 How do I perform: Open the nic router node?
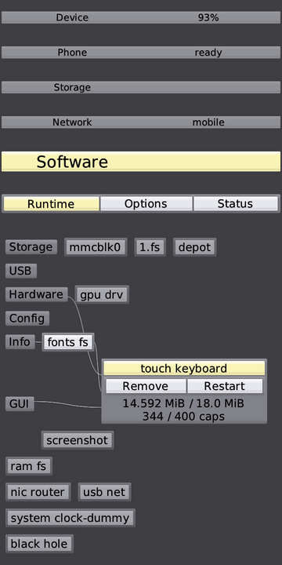[38, 492]
